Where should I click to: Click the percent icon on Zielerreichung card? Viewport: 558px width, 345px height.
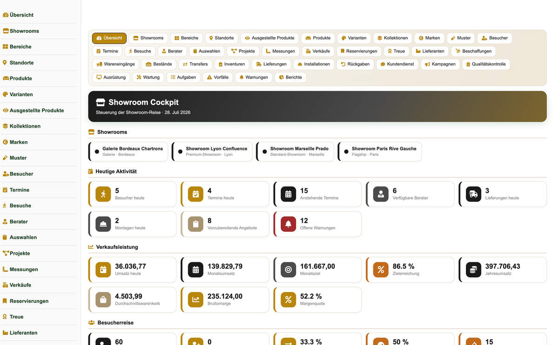[381, 270]
